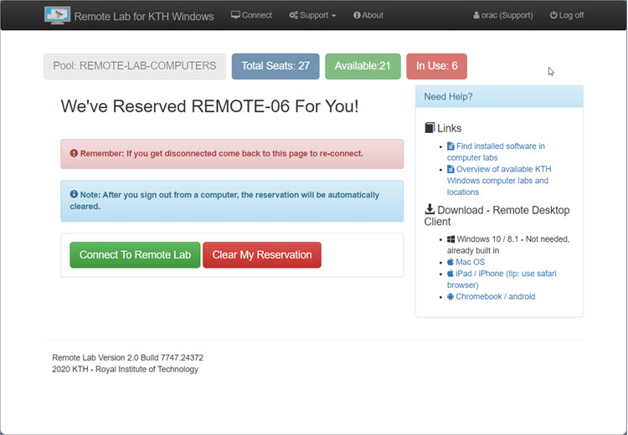Image resolution: width=628 pixels, height=435 pixels.
Task: Click the Total Seats: 27 badge
Action: 275,66
